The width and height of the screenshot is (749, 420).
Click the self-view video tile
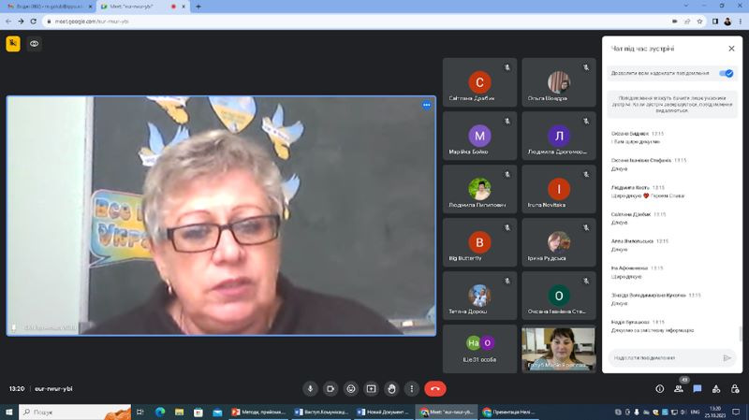[558, 349]
